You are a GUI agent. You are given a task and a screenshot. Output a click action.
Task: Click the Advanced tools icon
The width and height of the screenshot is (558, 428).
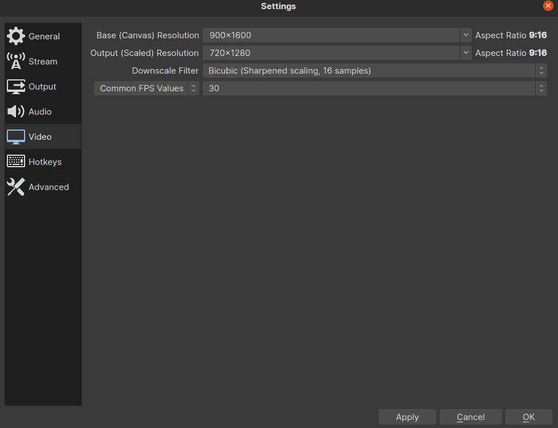(15, 187)
